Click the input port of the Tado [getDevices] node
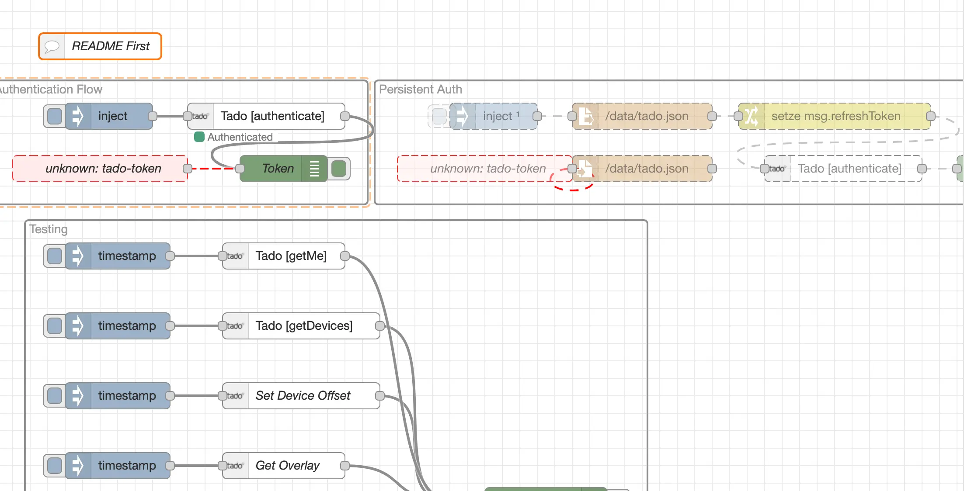 [x=223, y=326]
